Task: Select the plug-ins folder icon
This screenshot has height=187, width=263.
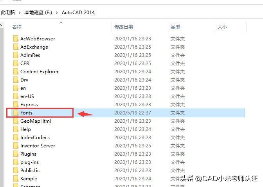Action: pyautogui.click(x=16, y=162)
